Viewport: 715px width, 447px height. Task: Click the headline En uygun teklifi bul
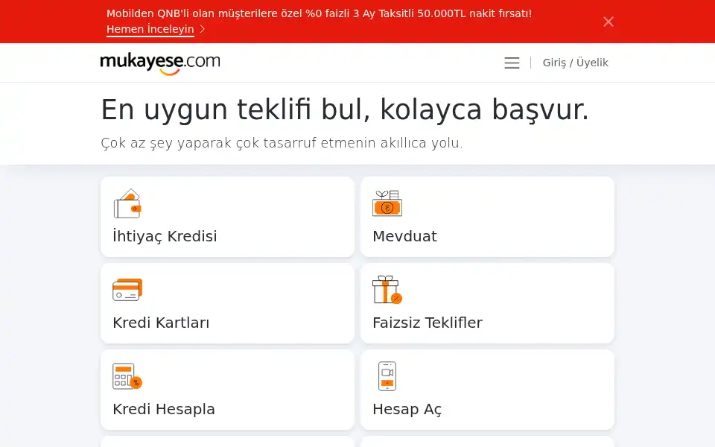pyautogui.click(x=345, y=110)
